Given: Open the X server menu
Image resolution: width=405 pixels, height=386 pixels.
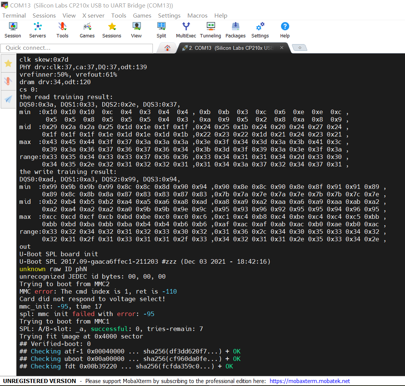Looking at the screenshot, I should coord(93,15).
